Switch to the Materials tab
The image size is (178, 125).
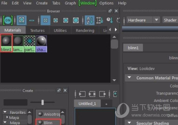click(13, 30)
